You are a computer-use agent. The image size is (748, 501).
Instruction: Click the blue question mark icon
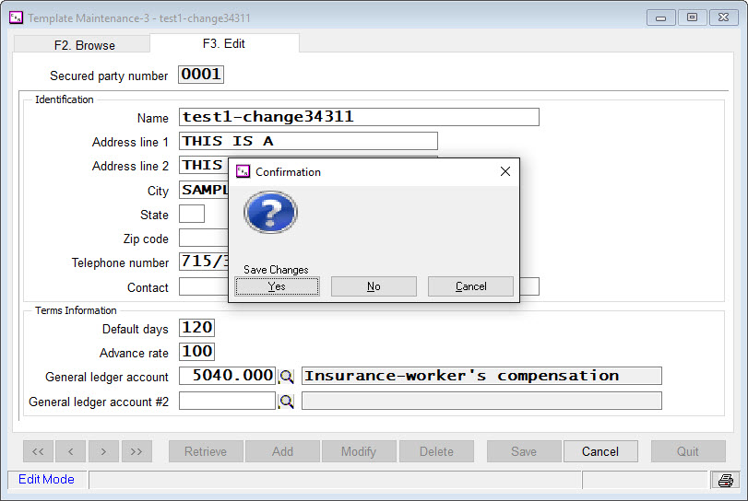(x=270, y=213)
